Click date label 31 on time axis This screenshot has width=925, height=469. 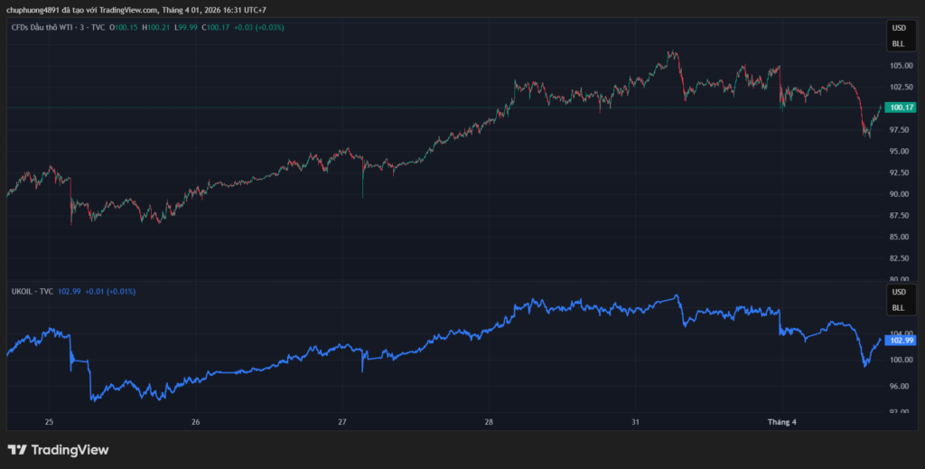point(635,422)
